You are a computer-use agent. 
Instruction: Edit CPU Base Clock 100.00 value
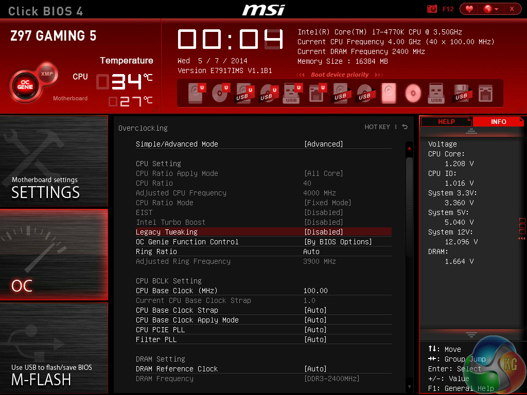click(315, 291)
